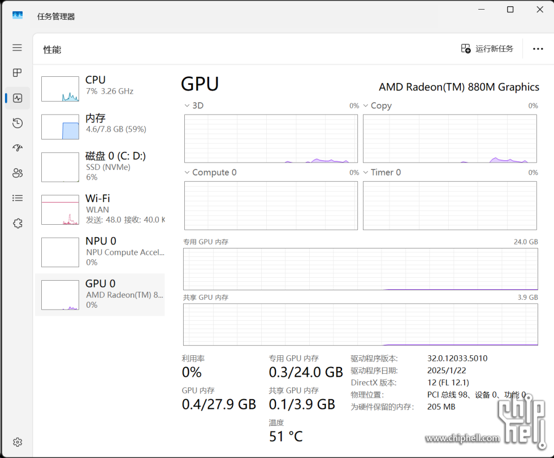Click the 内存 mini graph thumbnail
The width and height of the screenshot is (554, 458).
[x=60, y=127]
